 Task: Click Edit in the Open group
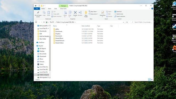pos(108,14)
